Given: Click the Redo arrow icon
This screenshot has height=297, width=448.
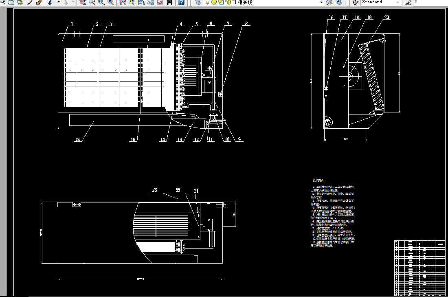Looking at the screenshot, I should 66,2.
